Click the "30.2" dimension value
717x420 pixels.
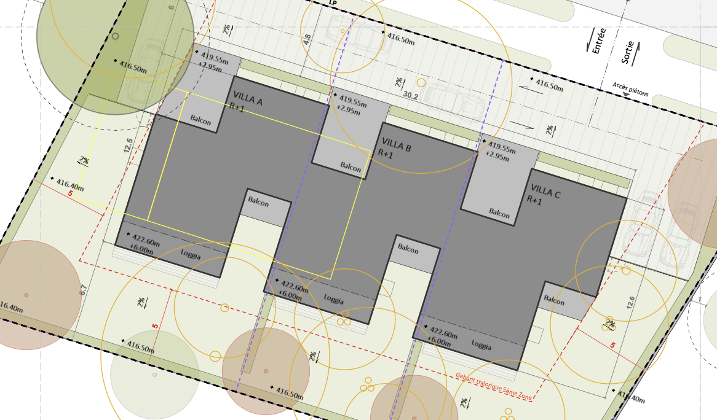pos(410,95)
